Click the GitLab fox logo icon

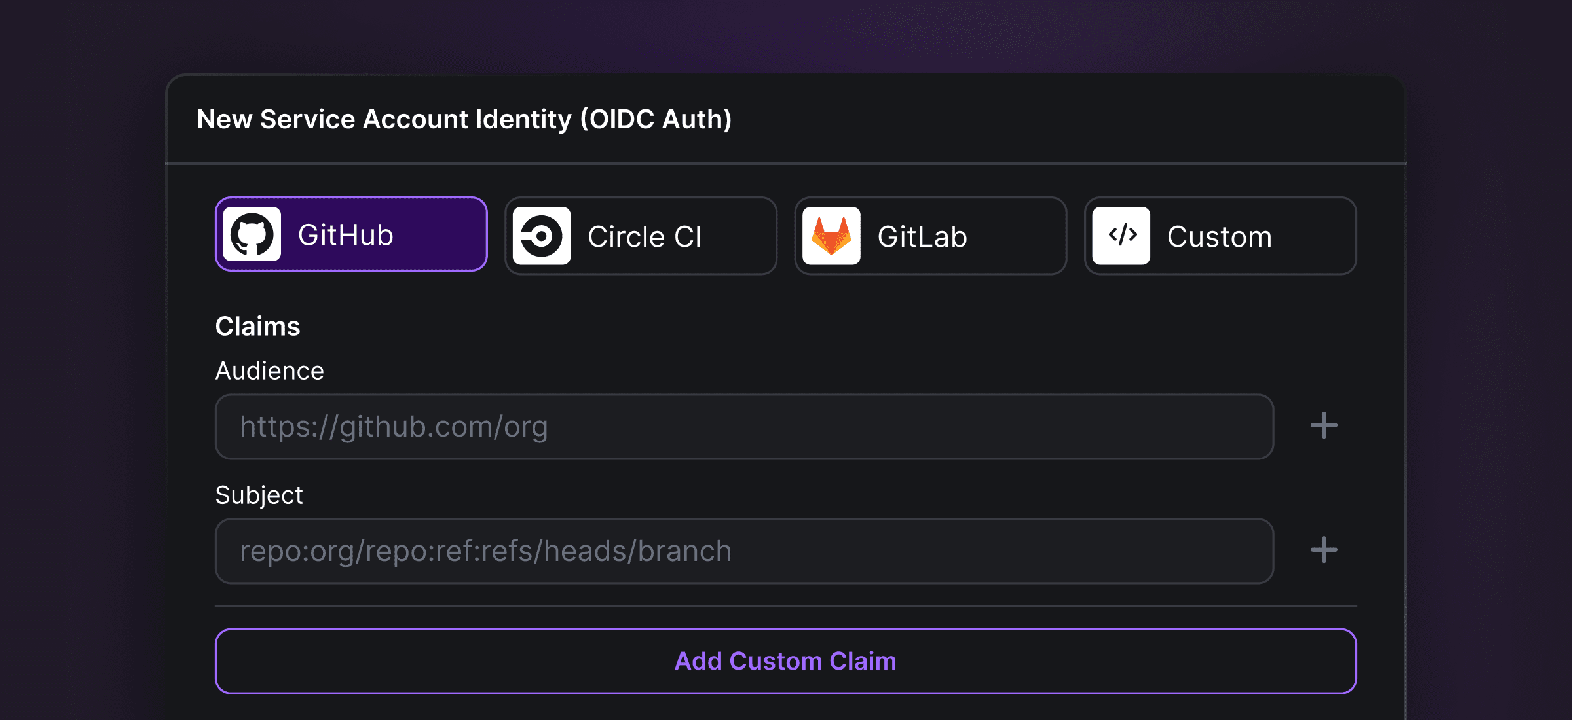[831, 236]
